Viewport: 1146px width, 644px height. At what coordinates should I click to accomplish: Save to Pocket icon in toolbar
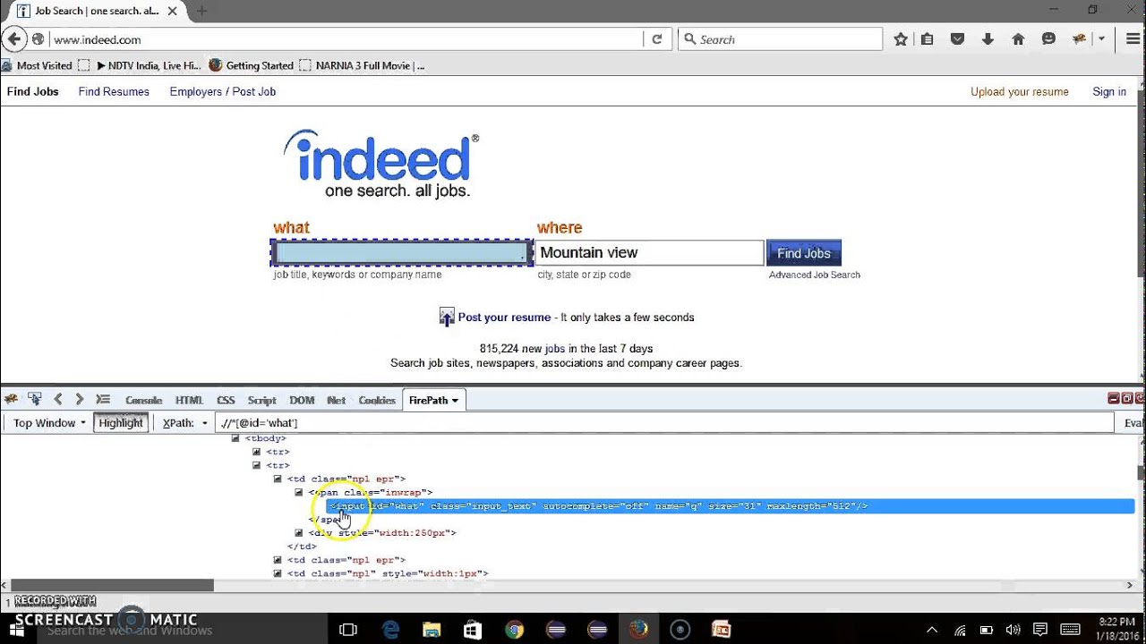tap(957, 39)
